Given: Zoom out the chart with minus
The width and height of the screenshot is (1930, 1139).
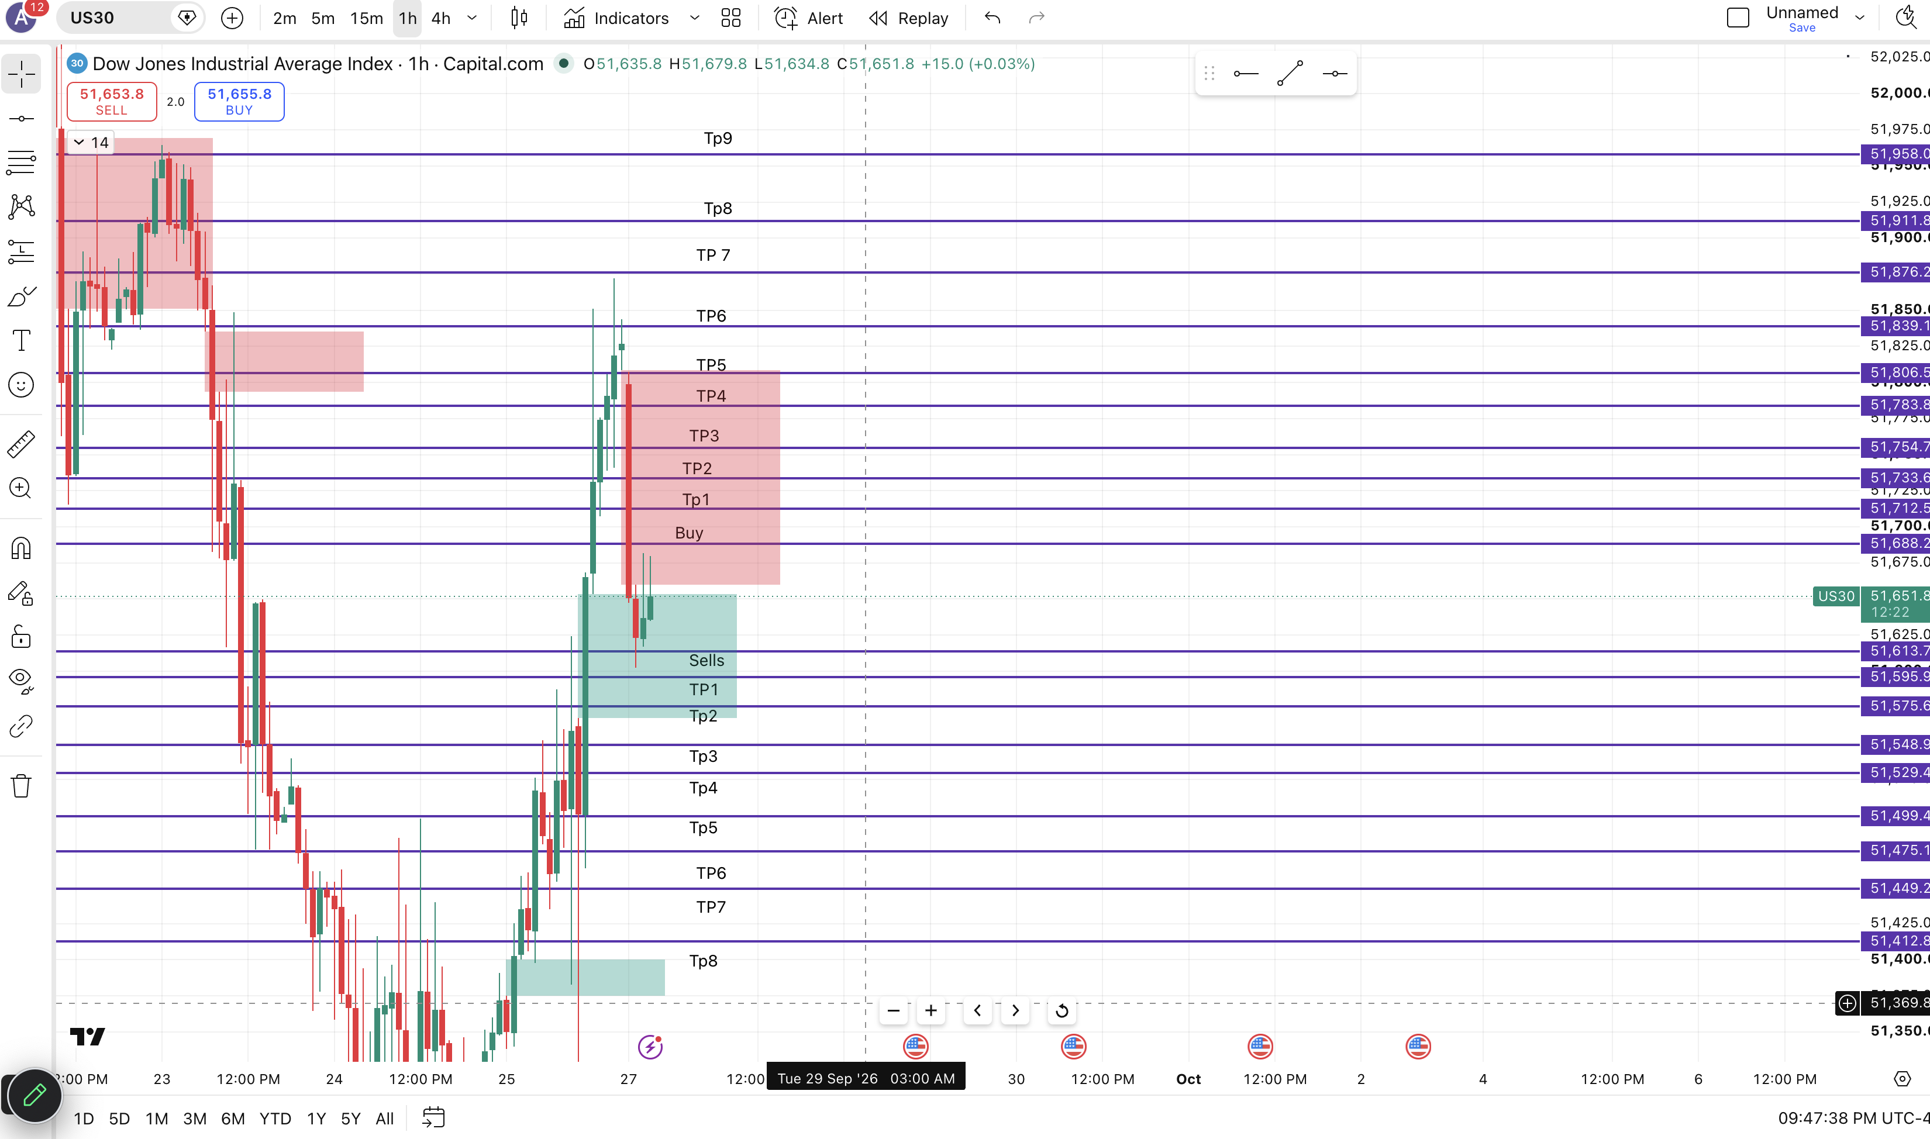Looking at the screenshot, I should [894, 1011].
